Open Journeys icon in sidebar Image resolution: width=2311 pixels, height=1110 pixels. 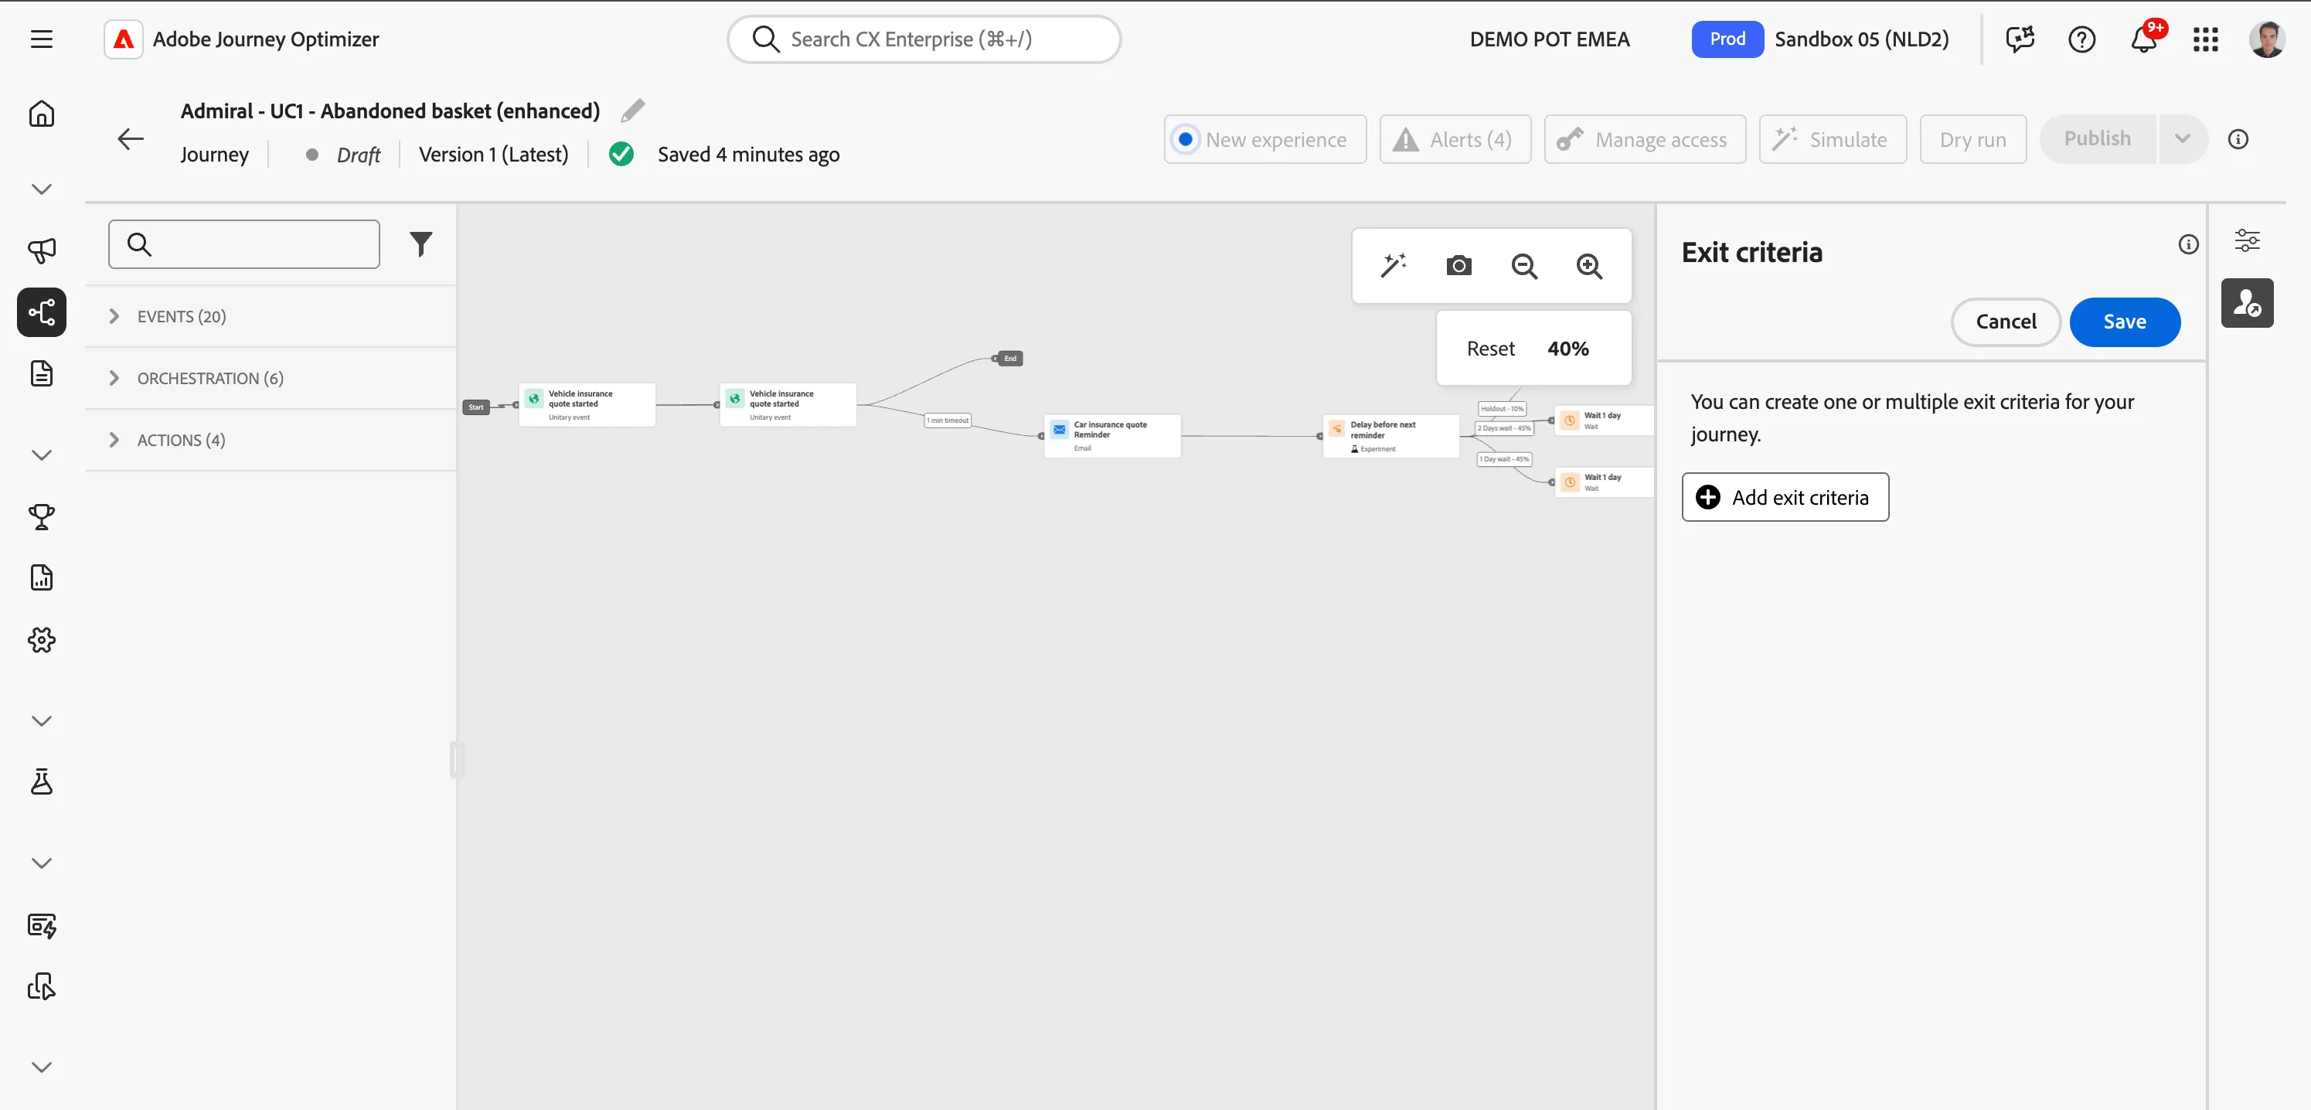click(x=41, y=312)
